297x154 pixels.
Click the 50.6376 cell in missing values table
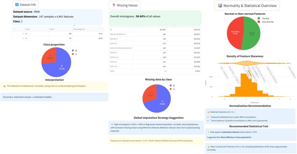[184, 30]
